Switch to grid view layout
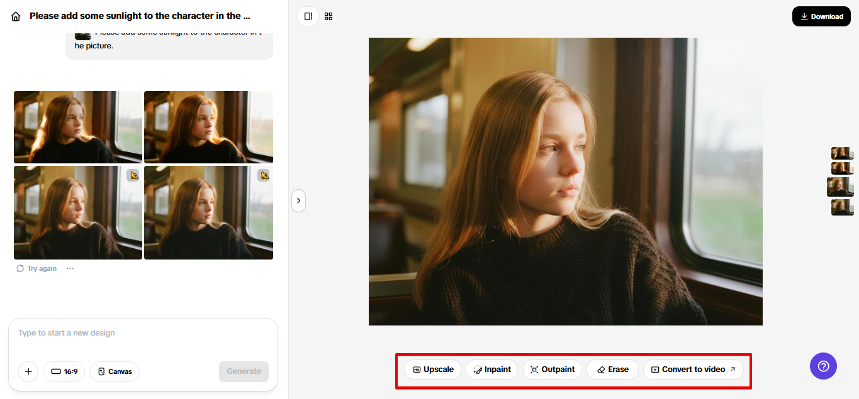The image size is (859, 399). [x=328, y=16]
